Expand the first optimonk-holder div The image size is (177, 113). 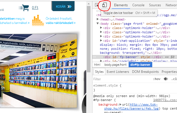point(101,28)
